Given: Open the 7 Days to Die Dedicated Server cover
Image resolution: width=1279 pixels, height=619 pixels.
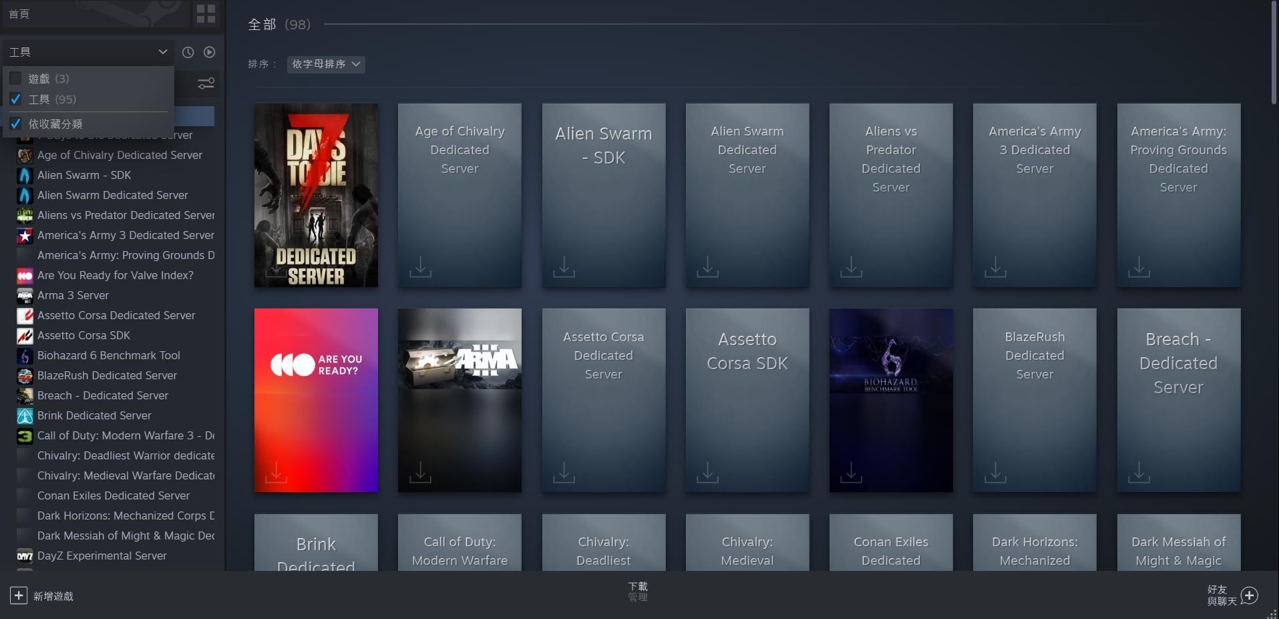Looking at the screenshot, I should (316, 195).
